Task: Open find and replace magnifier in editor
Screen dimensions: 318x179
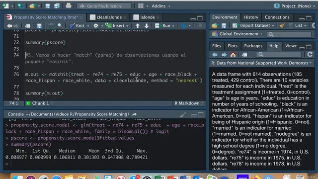Action: pos(60,26)
